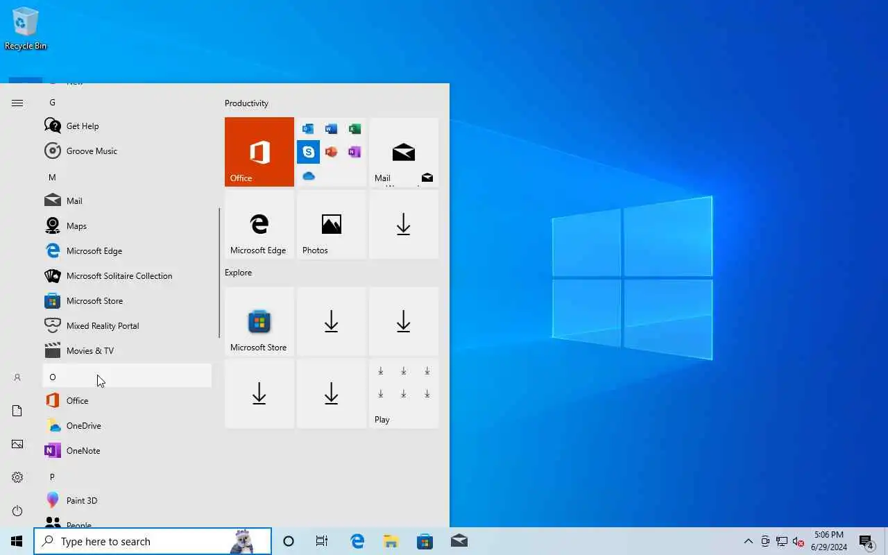Click the Outlook icon in tile group
The height and width of the screenshot is (555, 888).
coord(309,129)
